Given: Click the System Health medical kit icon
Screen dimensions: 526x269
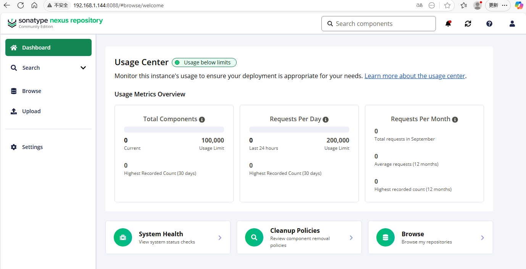Looking at the screenshot, I should tap(123, 237).
